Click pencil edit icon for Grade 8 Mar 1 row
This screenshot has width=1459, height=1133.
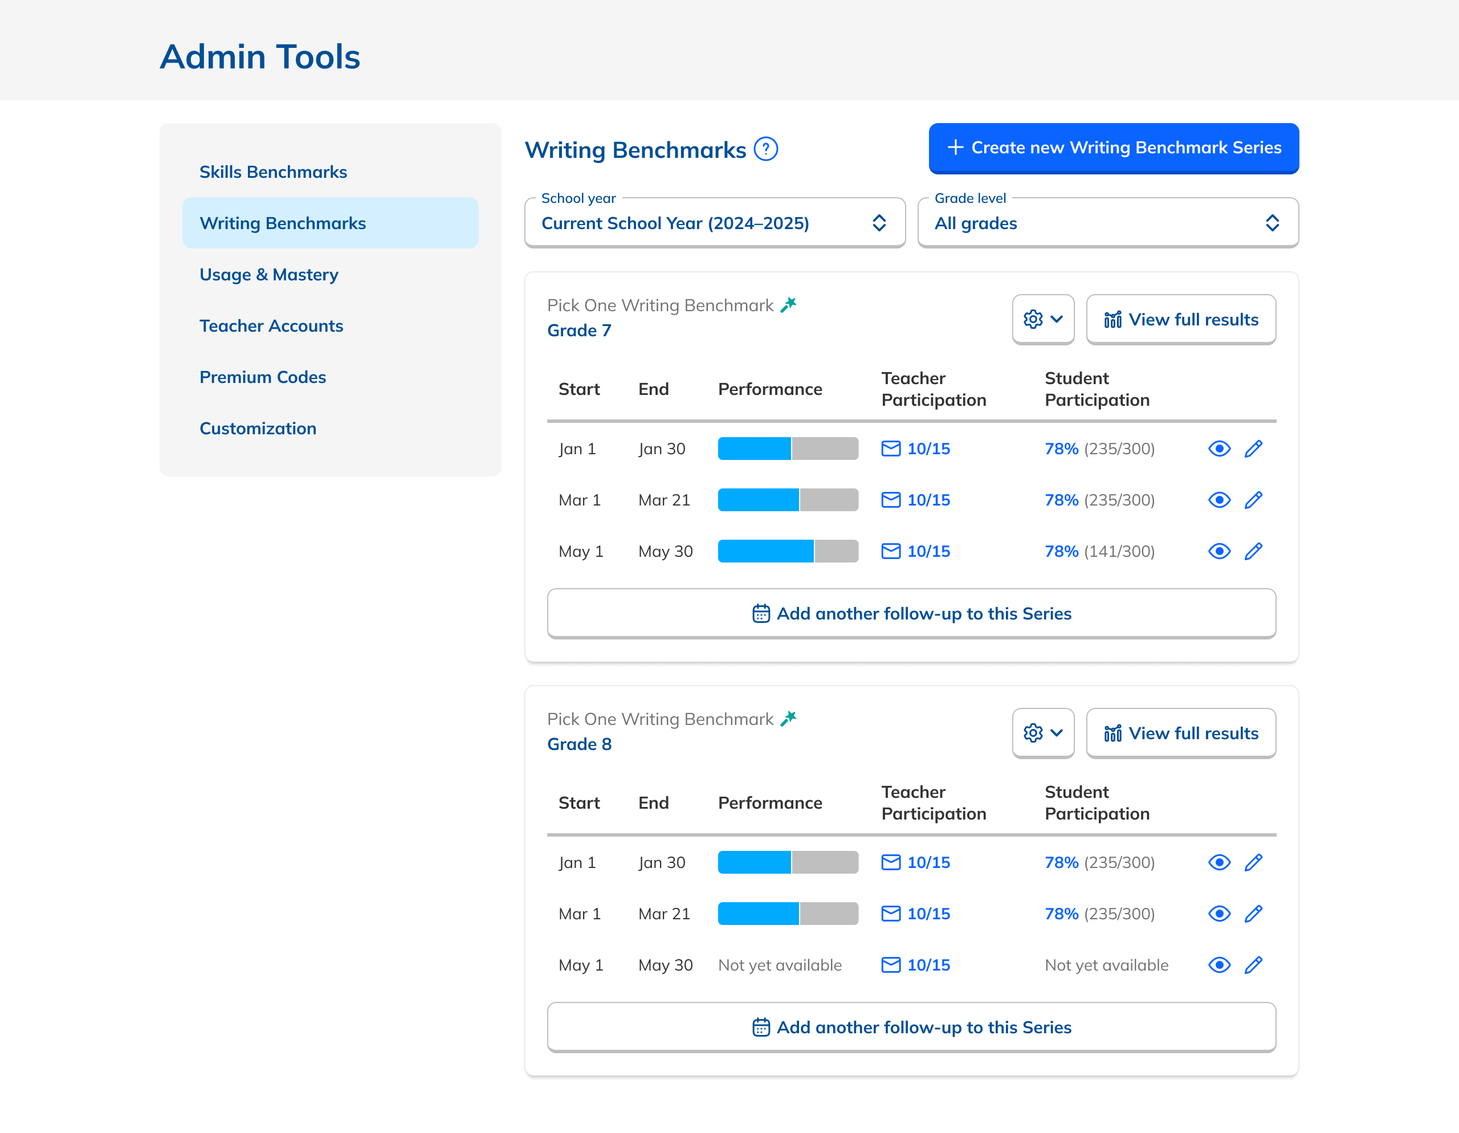coord(1253,913)
